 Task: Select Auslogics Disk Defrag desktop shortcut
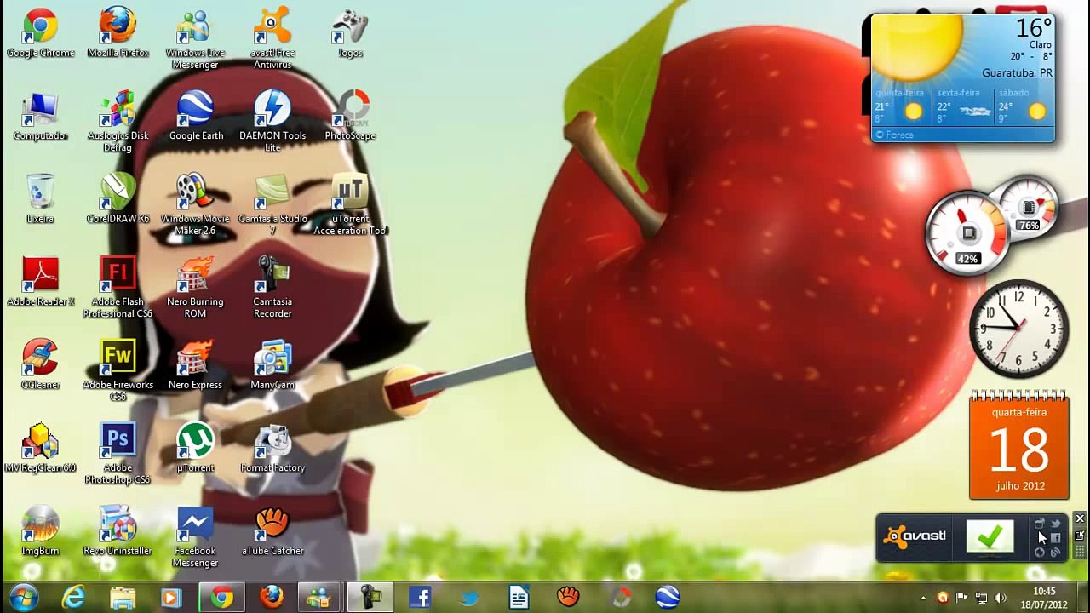click(x=118, y=123)
